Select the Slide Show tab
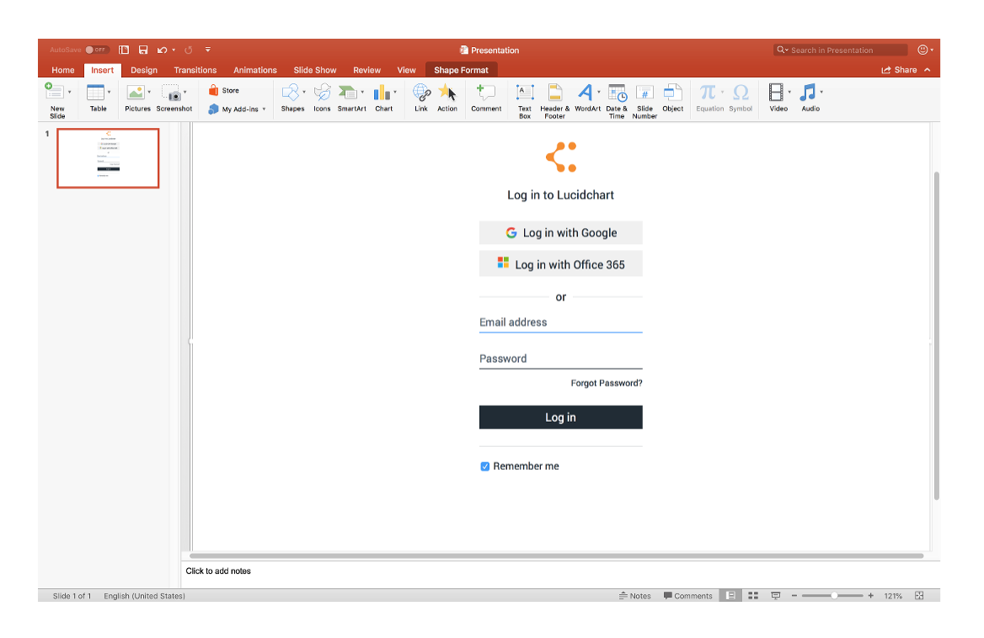984x638 pixels. (x=315, y=70)
